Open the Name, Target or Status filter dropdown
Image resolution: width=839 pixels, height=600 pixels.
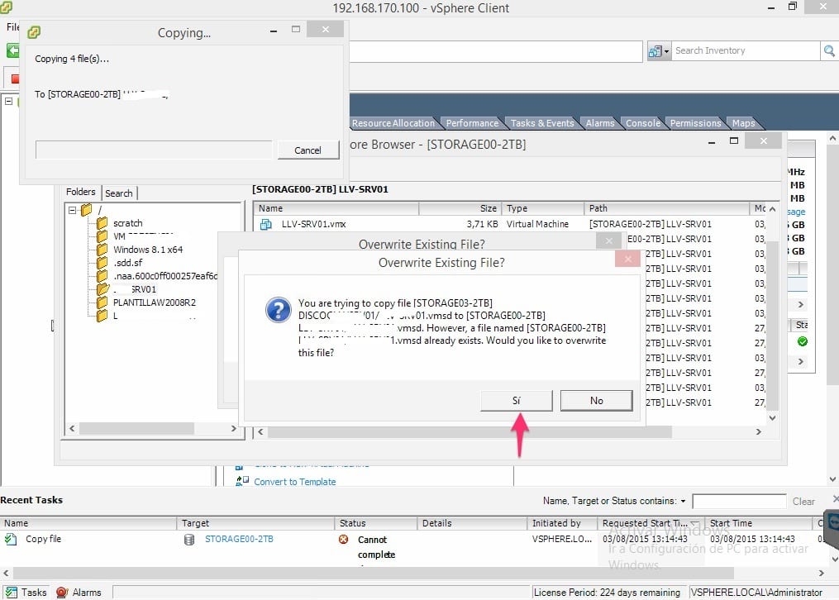coord(682,501)
